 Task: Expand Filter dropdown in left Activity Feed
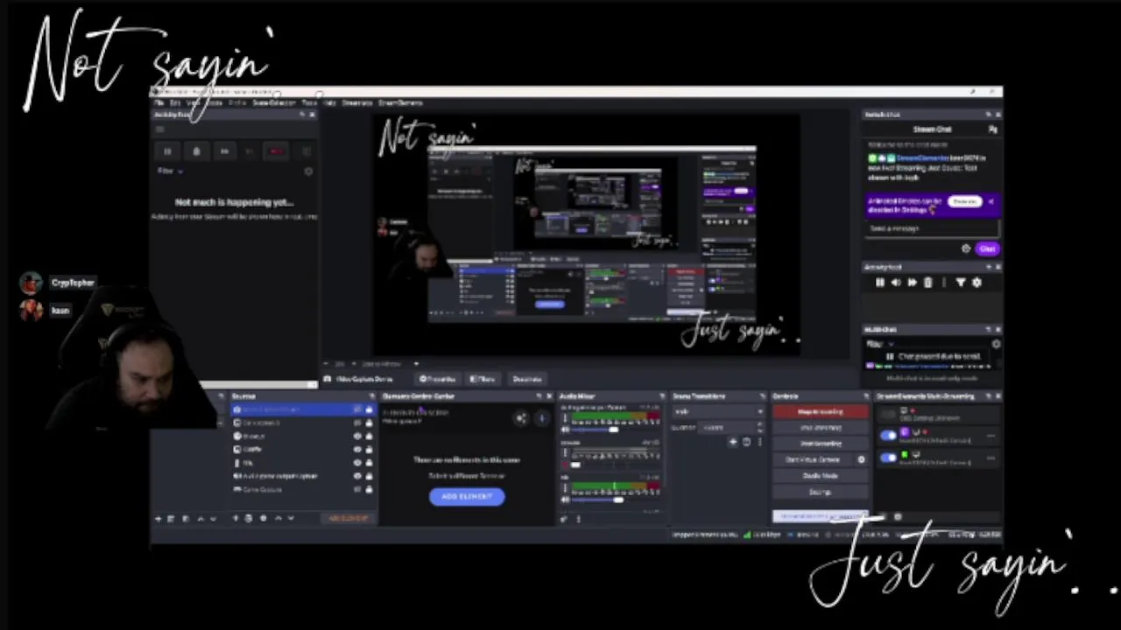tap(171, 171)
